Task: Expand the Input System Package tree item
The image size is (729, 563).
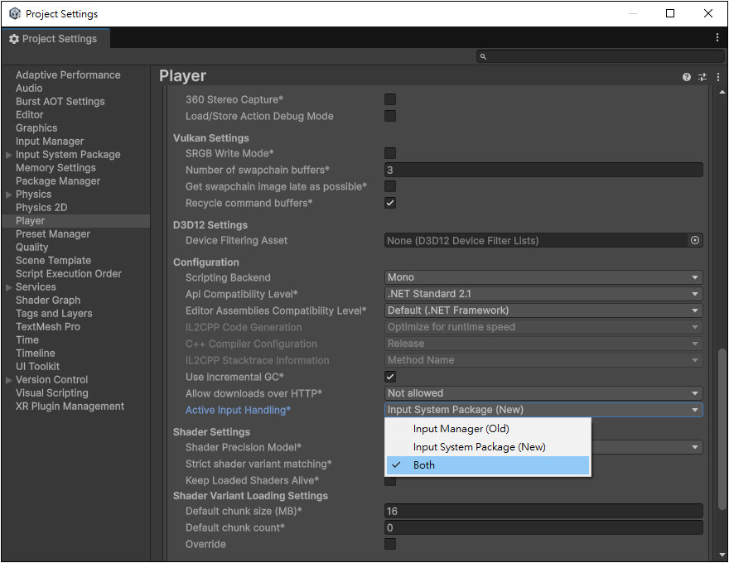Action: [x=9, y=155]
